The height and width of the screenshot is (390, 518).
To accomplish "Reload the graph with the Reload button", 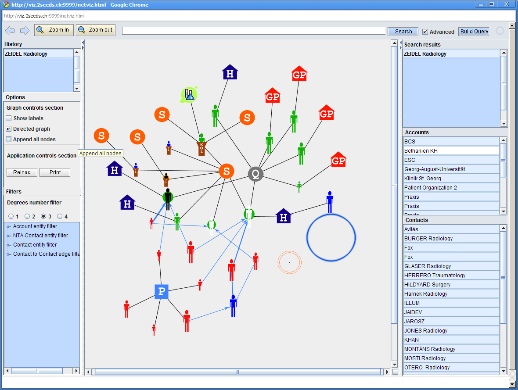I will coord(22,172).
